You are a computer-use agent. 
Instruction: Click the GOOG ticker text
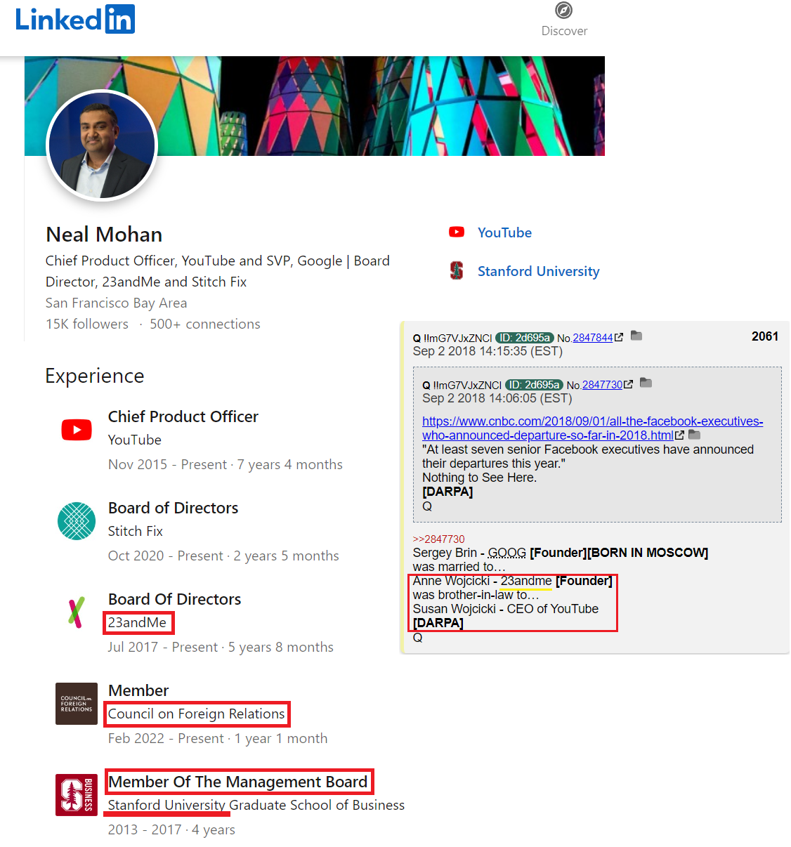507,553
